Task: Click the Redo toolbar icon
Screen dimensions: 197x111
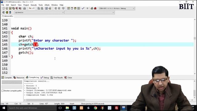Action: click(34, 8)
